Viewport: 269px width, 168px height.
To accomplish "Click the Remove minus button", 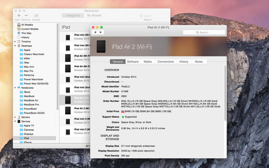I will pos(27,15).
